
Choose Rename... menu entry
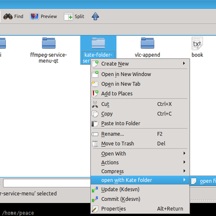click(x=140, y=134)
